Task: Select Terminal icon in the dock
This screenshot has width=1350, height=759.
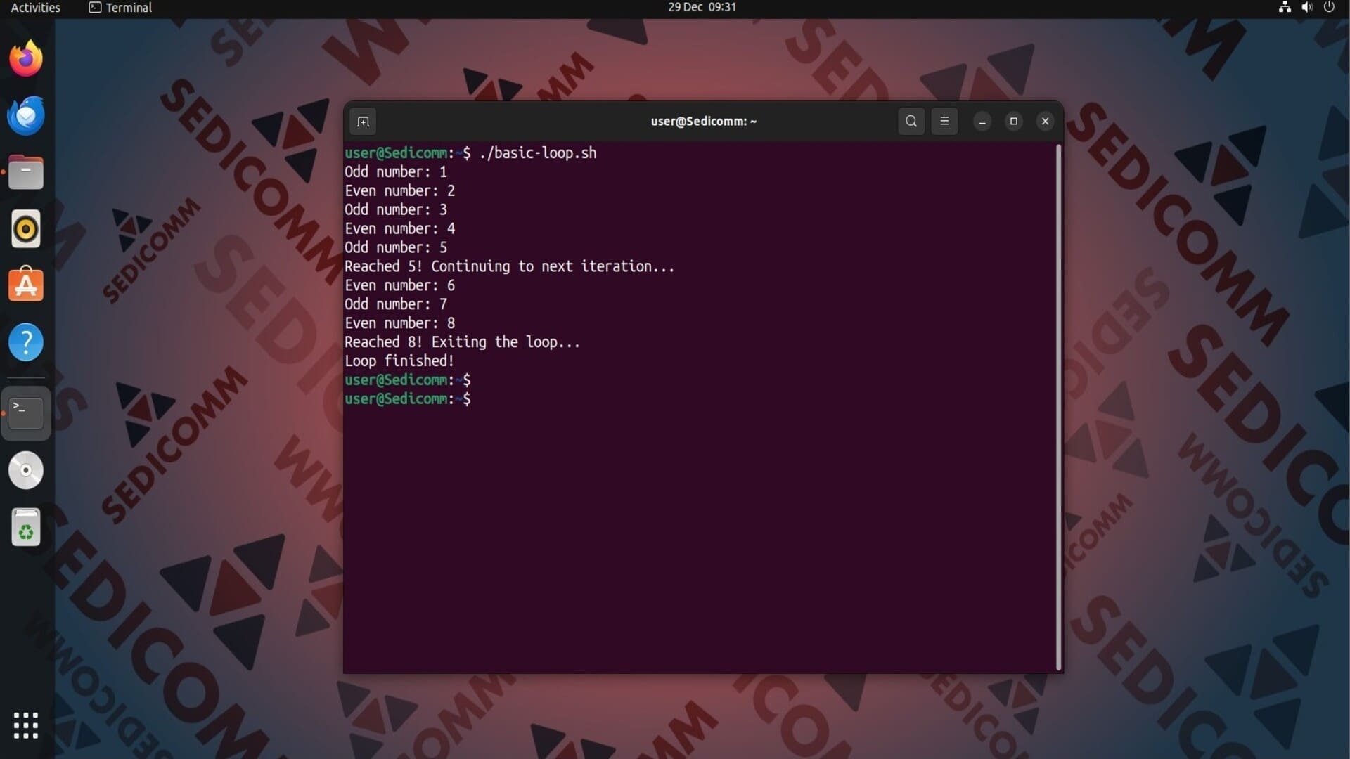Action: (x=26, y=413)
